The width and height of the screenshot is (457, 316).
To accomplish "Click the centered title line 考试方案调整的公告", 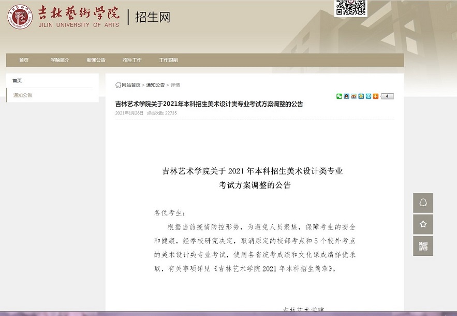I will click(x=255, y=185).
